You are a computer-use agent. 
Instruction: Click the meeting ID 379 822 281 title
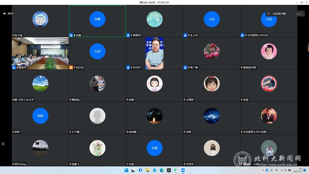(154, 2)
